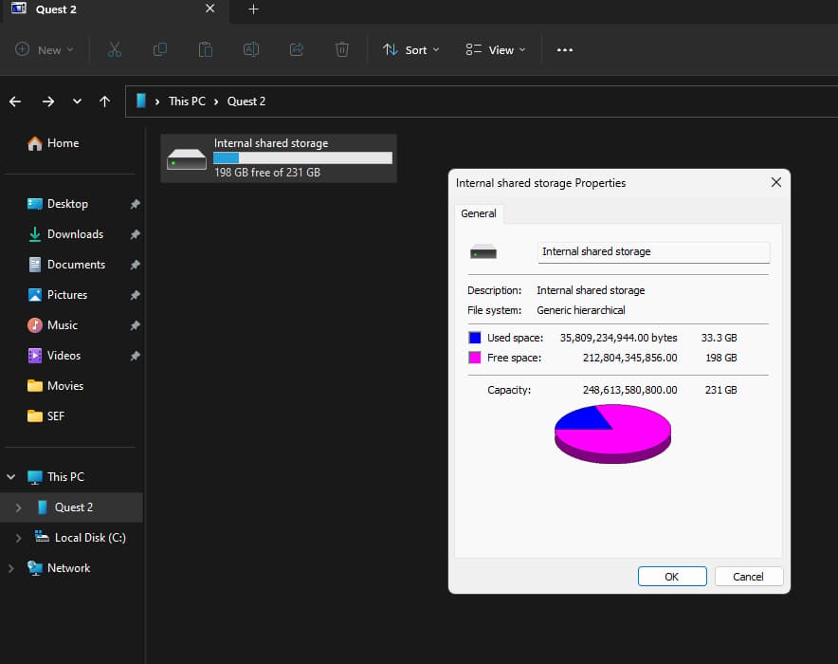The height and width of the screenshot is (664, 838).
Task: Go up one folder level arrow
Action: click(x=104, y=101)
